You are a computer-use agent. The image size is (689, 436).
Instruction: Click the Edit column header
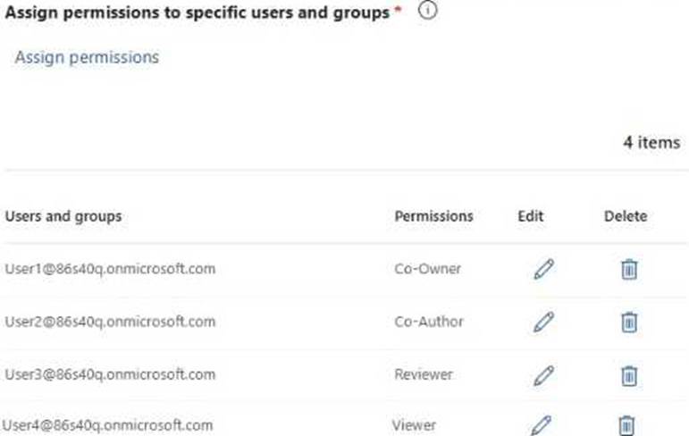point(530,216)
